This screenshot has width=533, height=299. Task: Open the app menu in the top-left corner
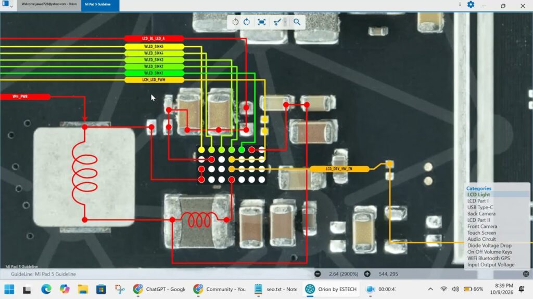7,4
